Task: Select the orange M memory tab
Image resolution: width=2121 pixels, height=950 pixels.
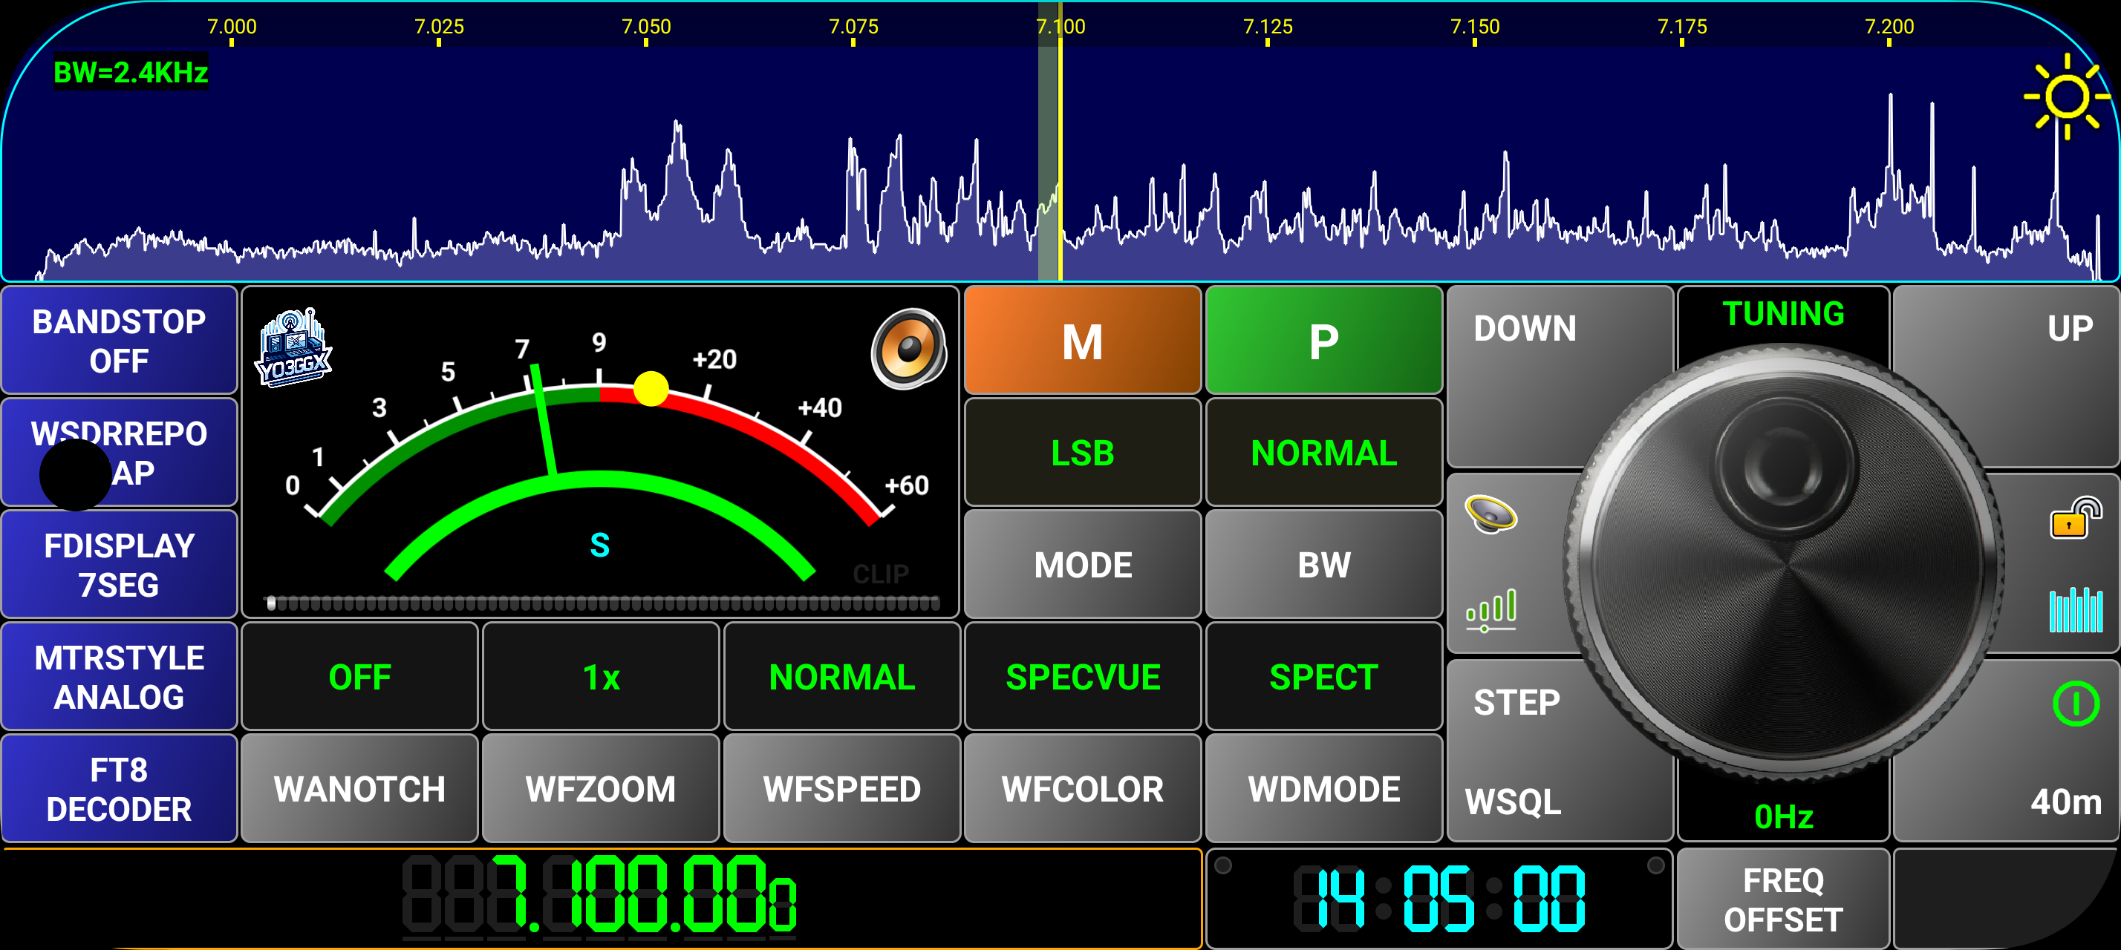Action: tap(1082, 341)
